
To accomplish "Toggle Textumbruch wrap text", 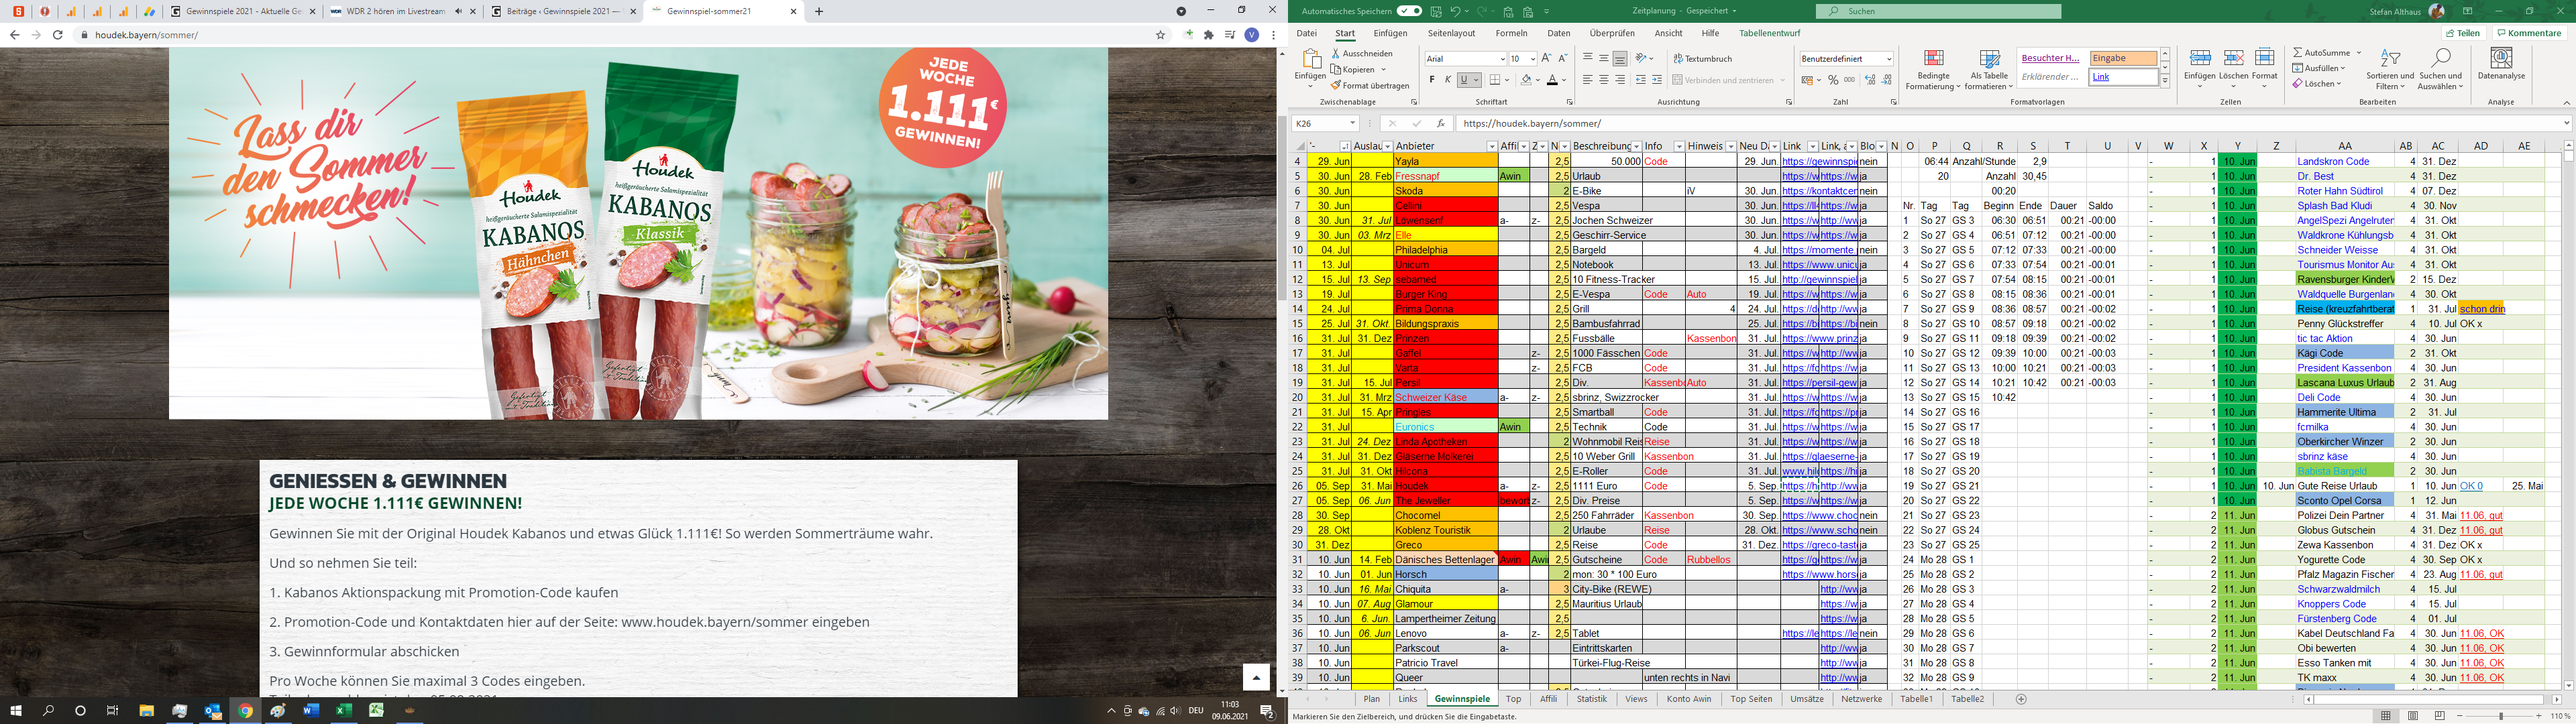I will coord(1703,58).
